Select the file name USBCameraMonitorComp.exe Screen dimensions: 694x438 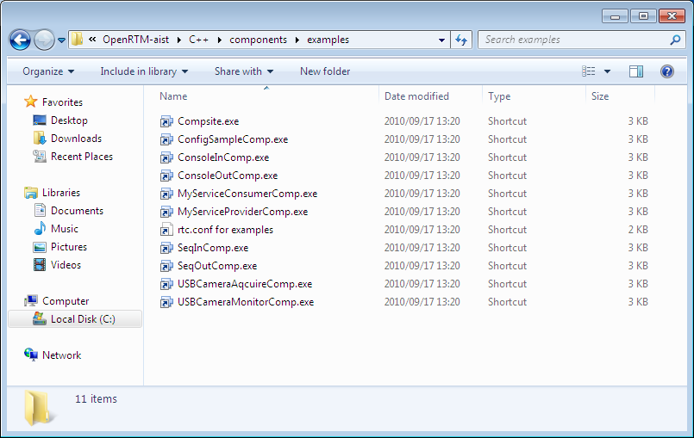pos(246,302)
